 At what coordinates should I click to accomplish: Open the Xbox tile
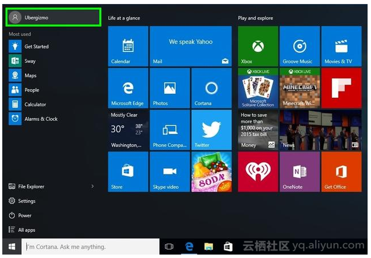pos(258,46)
